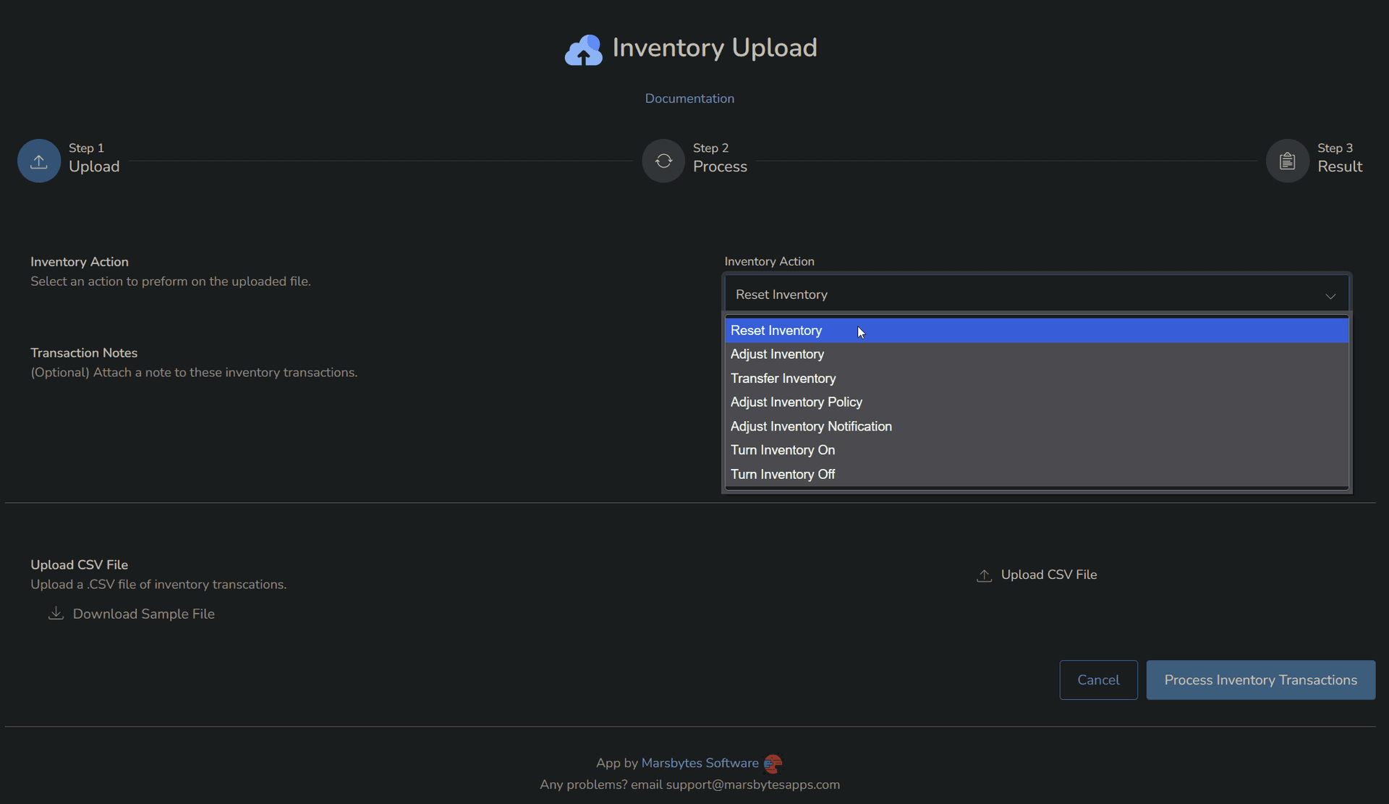This screenshot has width=1389, height=804.
Task: Select Adjust Inventory Policy action
Action: 796,402
